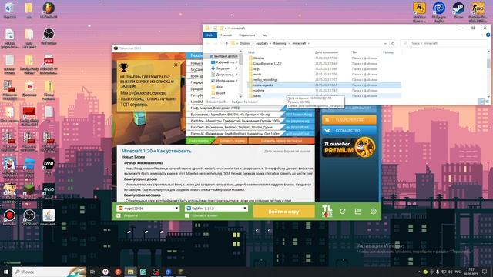This screenshot has width=493, height=277.
Task: Select the FunnyMC server row
Action: pyautogui.click(x=250, y=134)
